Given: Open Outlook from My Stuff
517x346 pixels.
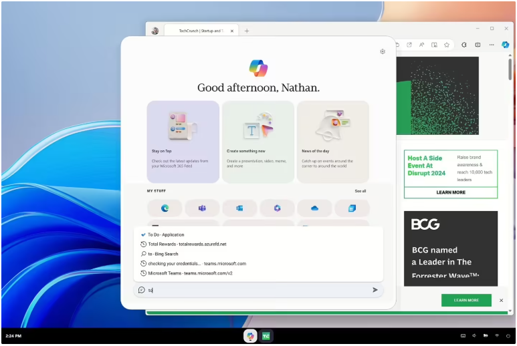Looking at the screenshot, I should 239,208.
